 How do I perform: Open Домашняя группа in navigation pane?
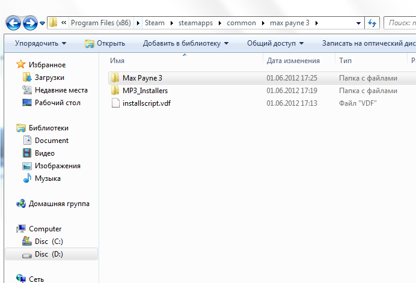(59, 204)
